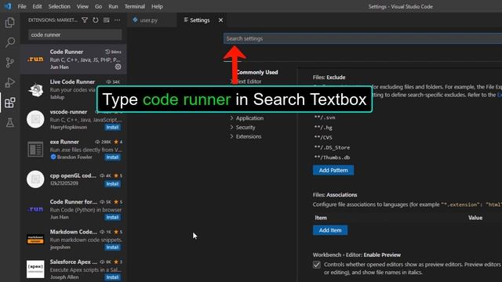Click the Code Runner .run extension icon
This screenshot has height=282, width=502.
coord(35,60)
